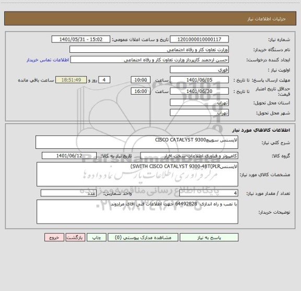Click goods group field کامپیوتر و فناوری اطلاعات

189,156
